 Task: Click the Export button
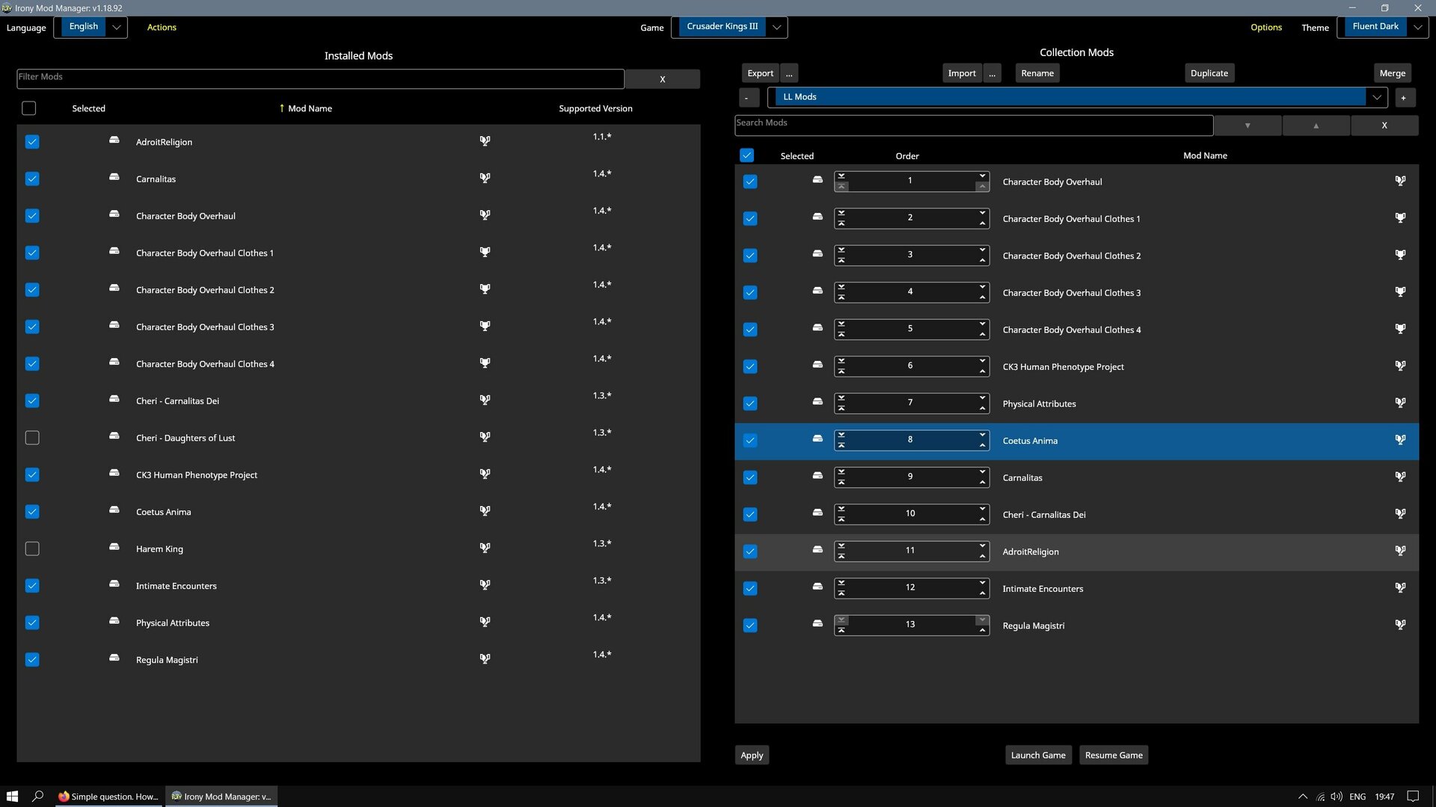(760, 73)
